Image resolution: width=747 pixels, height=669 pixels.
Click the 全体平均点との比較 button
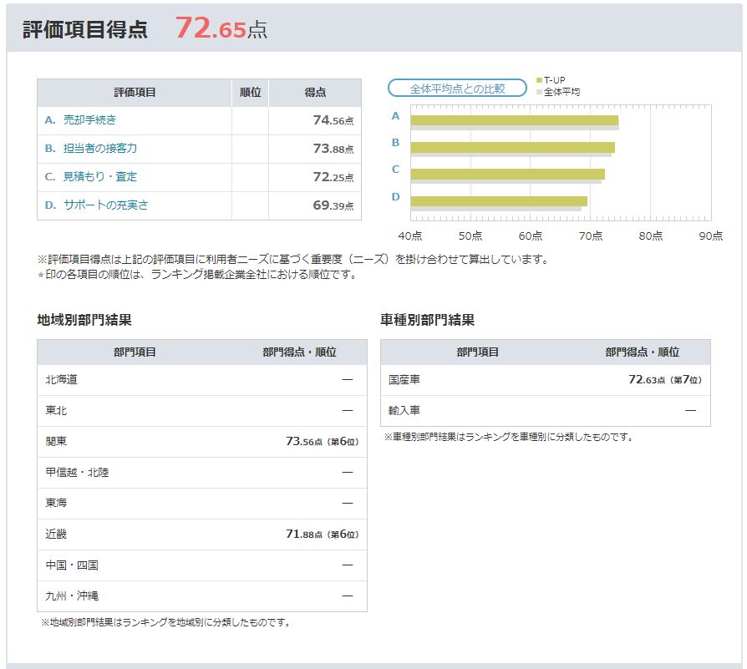point(457,88)
